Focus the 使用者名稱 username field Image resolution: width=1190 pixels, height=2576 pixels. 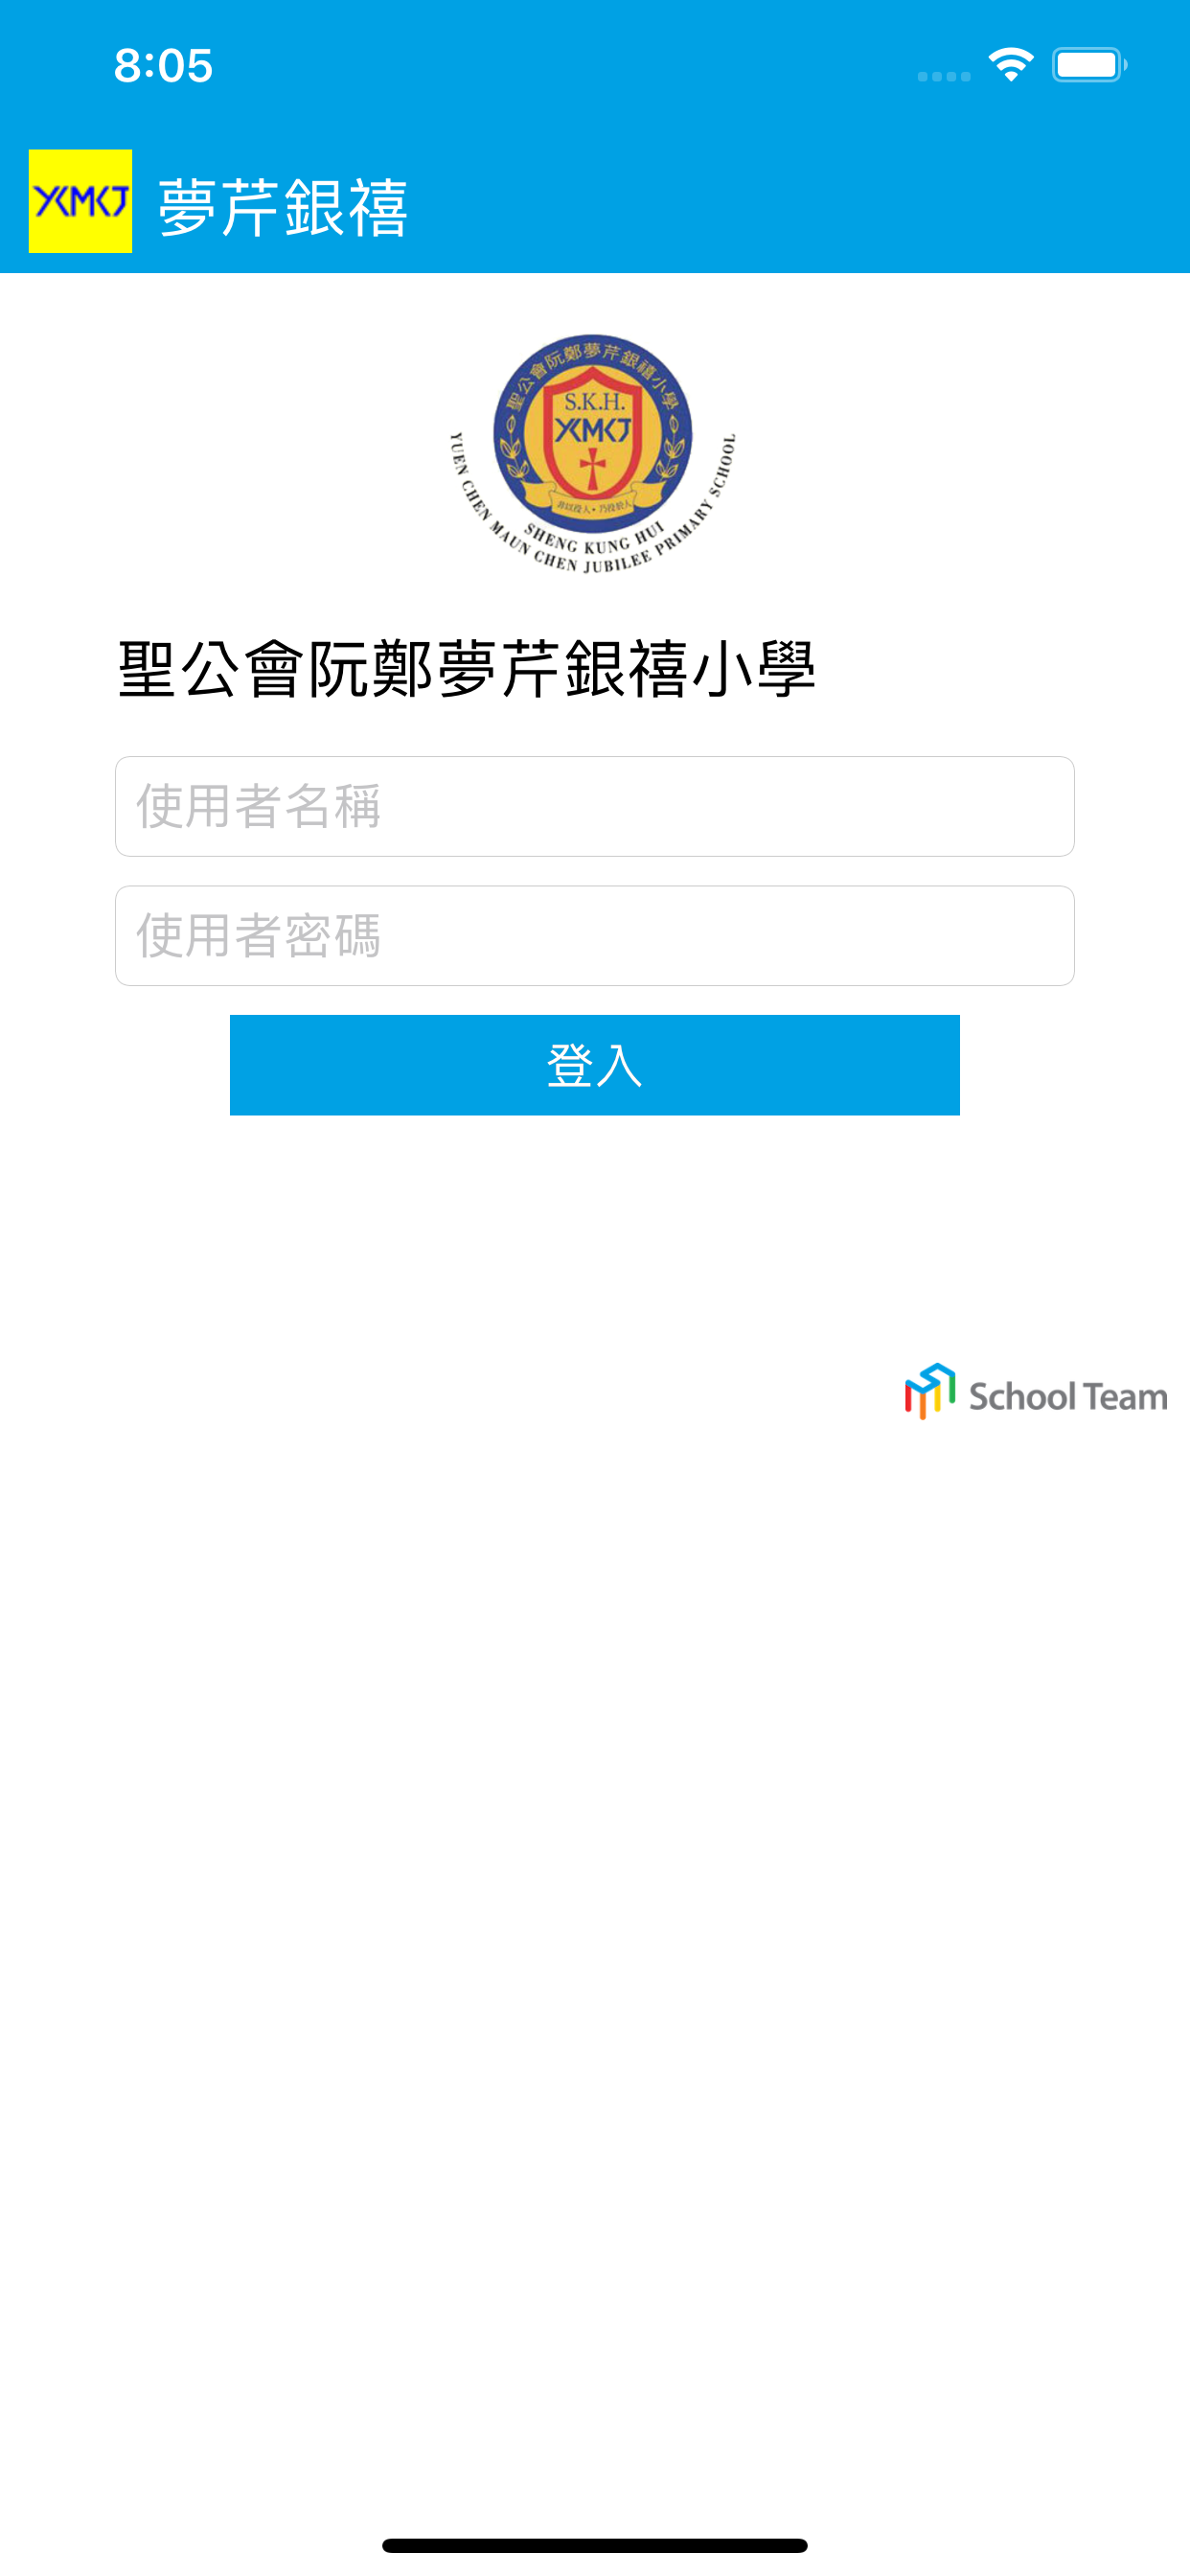click(595, 806)
